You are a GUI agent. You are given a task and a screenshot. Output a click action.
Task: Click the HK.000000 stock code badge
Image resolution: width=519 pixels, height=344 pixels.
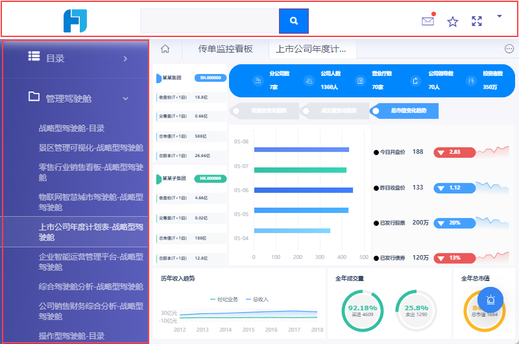pyautogui.click(x=210, y=178)
